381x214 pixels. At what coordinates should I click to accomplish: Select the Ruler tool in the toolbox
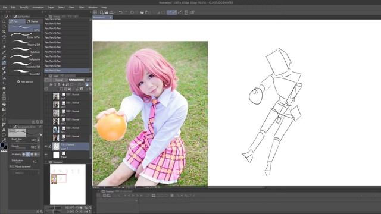click(4, 125)
